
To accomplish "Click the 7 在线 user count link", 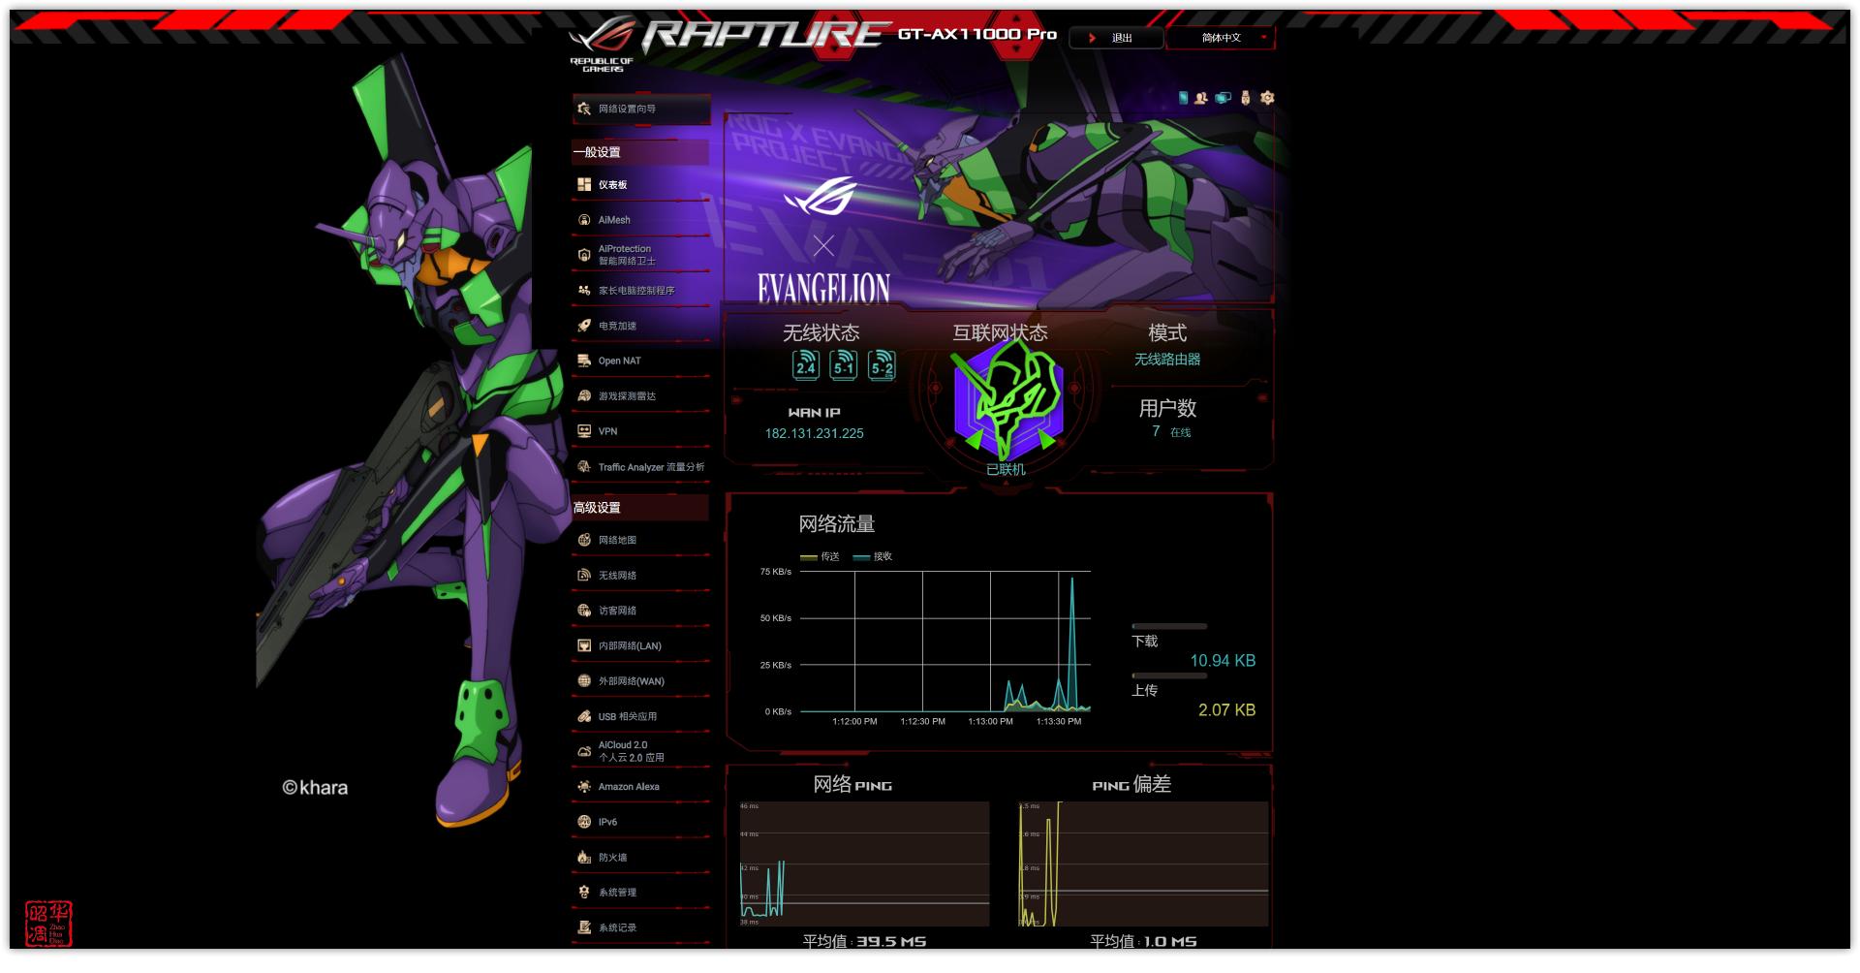I will 1171,432.
